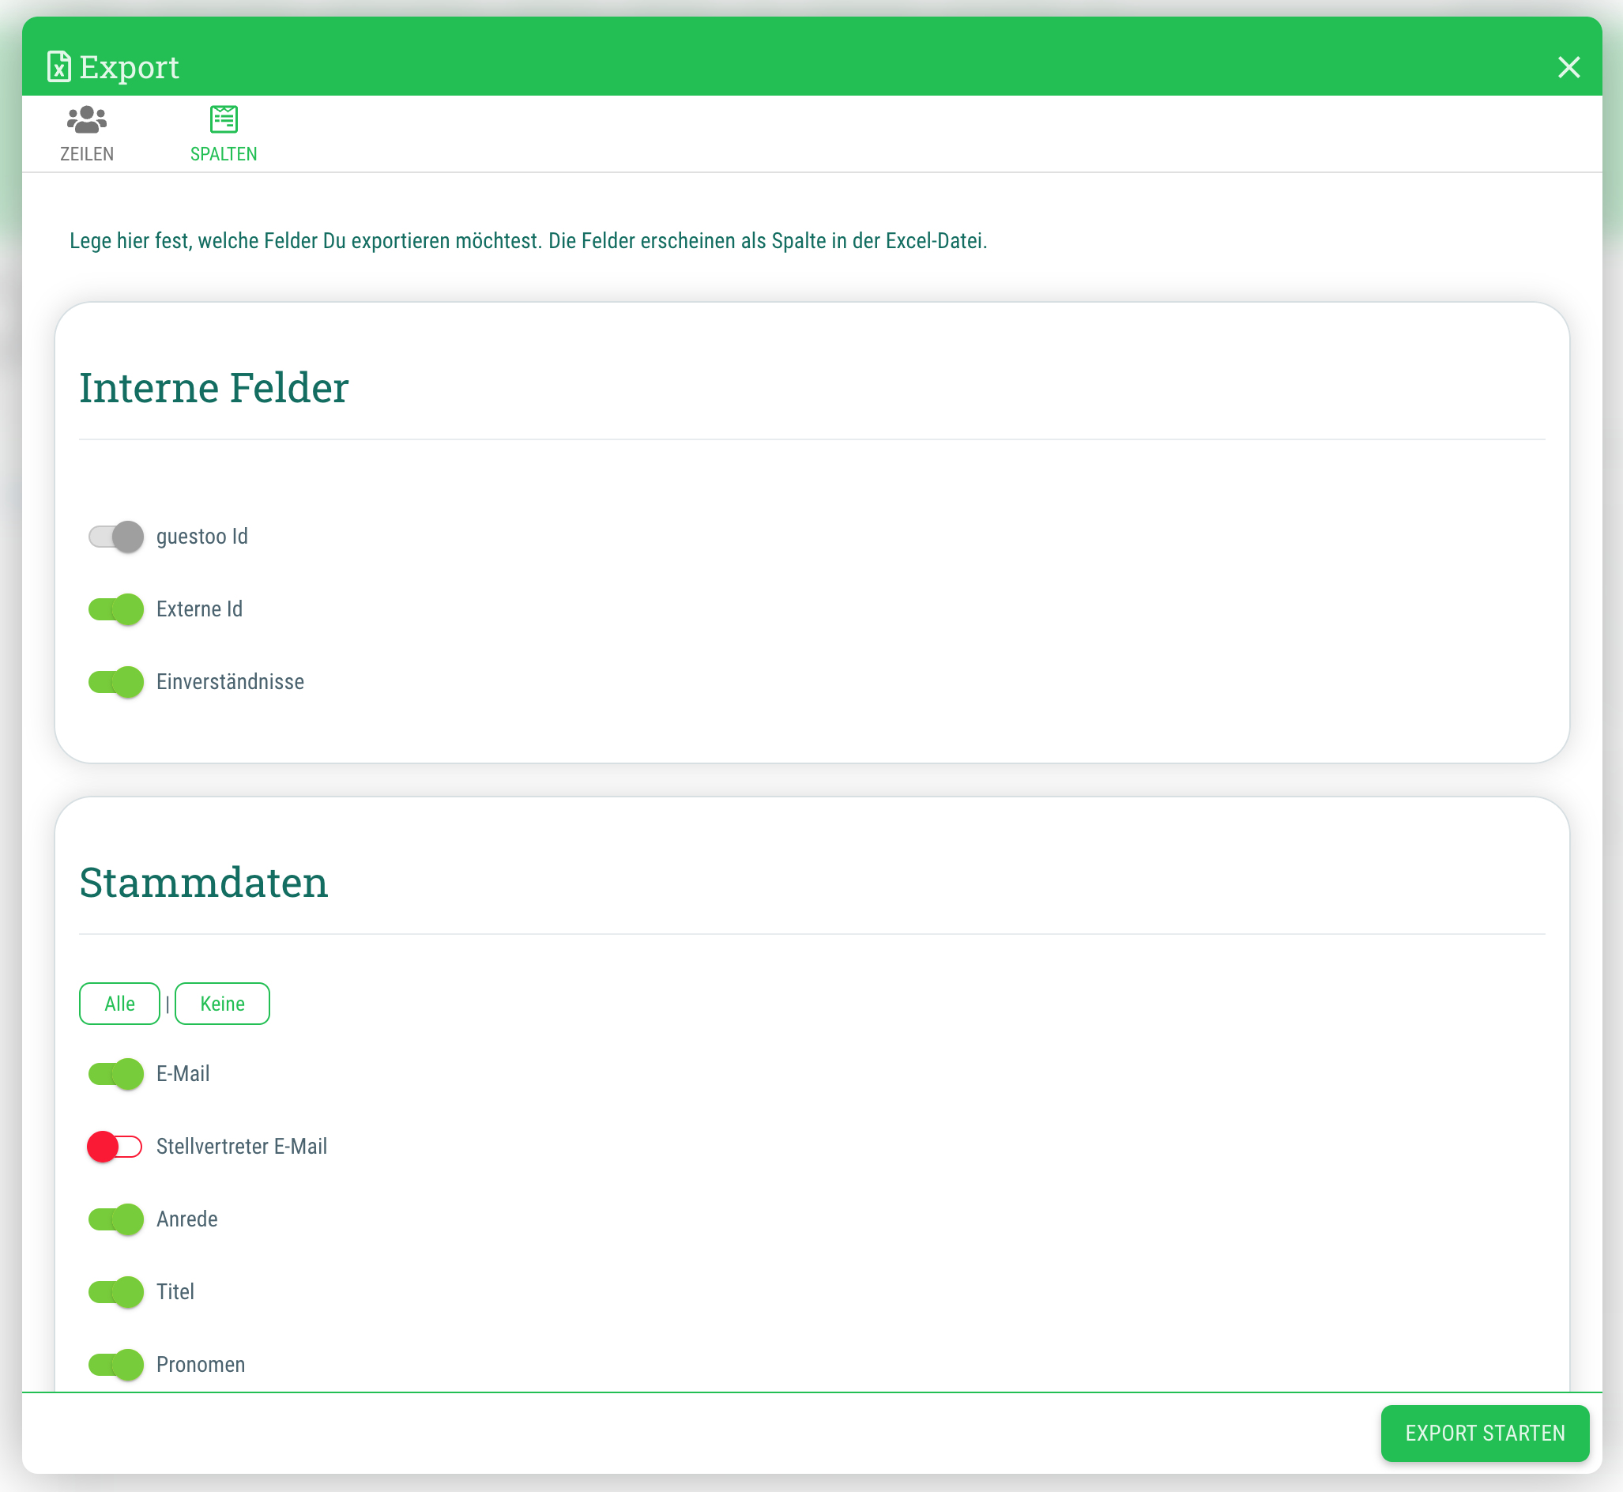Switch off the Titel toggle
This screenshot has height=1492, width=1623.
(x=115, y=1292)
